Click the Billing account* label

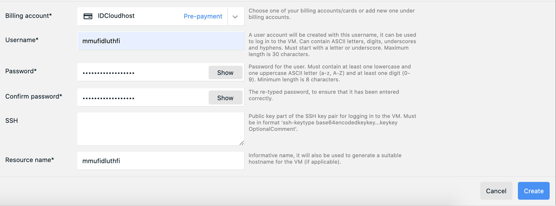29,16
